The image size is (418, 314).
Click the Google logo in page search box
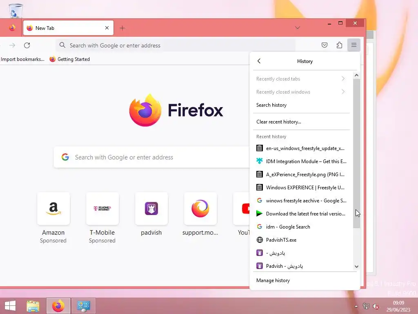(x=65, y=157)
